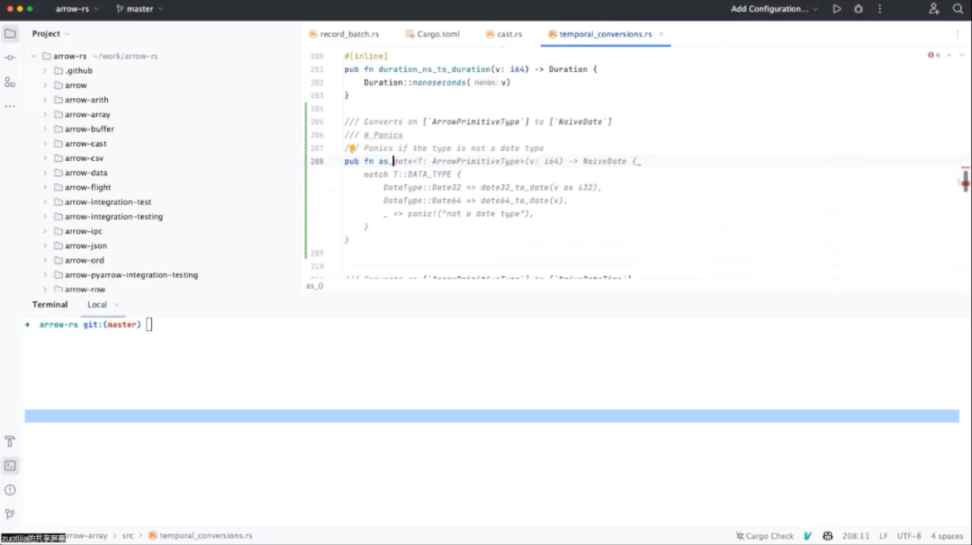Click src in breadcrumb path

pos(128,536)
